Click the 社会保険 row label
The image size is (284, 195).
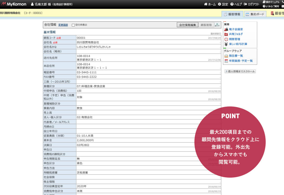click(49, 177)
